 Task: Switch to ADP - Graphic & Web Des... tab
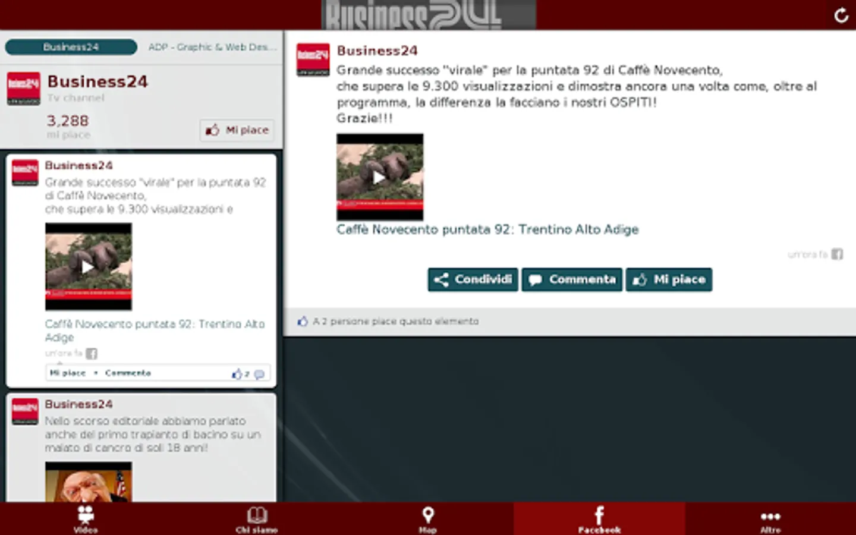click(212, 47)
